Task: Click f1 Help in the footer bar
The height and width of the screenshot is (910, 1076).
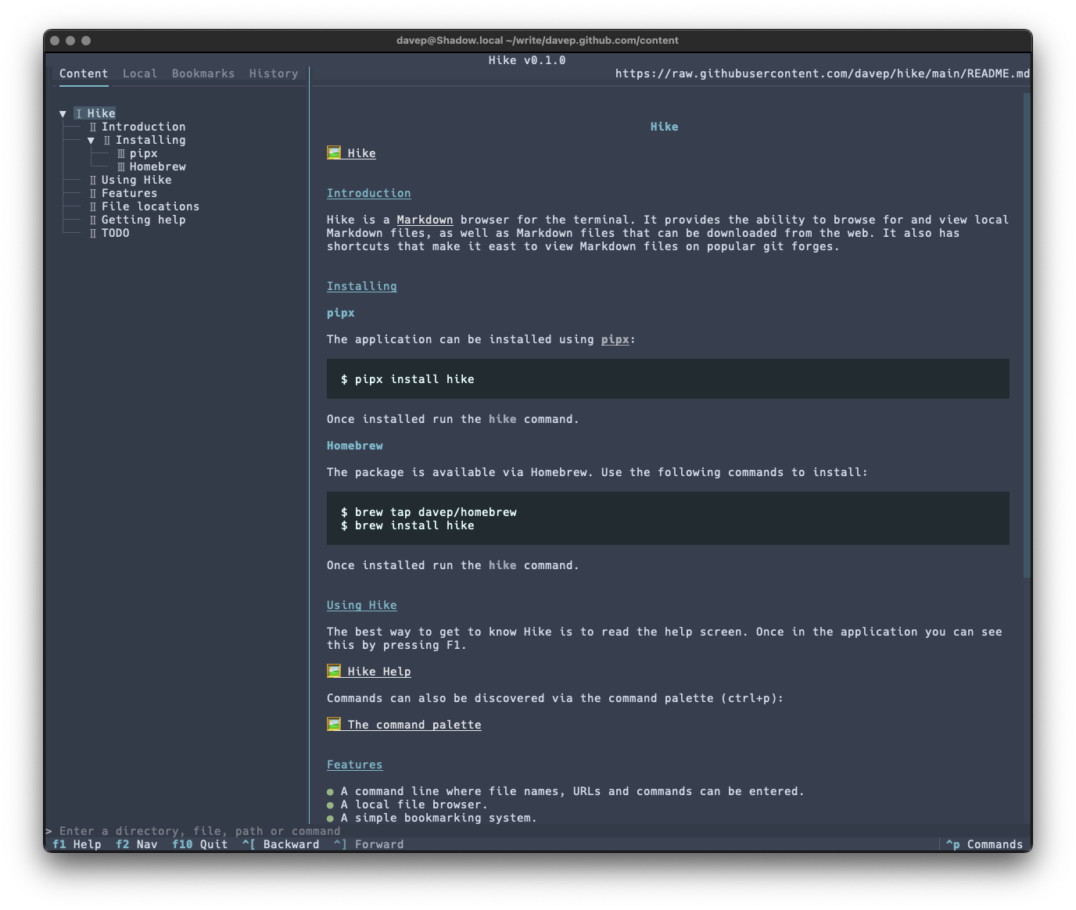Action: pos(76,844)
